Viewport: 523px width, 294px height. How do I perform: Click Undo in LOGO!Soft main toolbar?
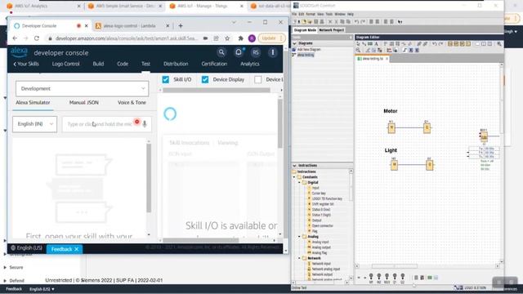356,22
